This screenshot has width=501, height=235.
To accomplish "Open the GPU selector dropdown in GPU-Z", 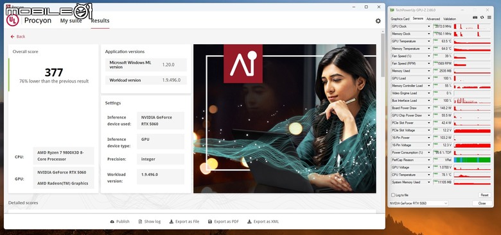I will 418,203.
